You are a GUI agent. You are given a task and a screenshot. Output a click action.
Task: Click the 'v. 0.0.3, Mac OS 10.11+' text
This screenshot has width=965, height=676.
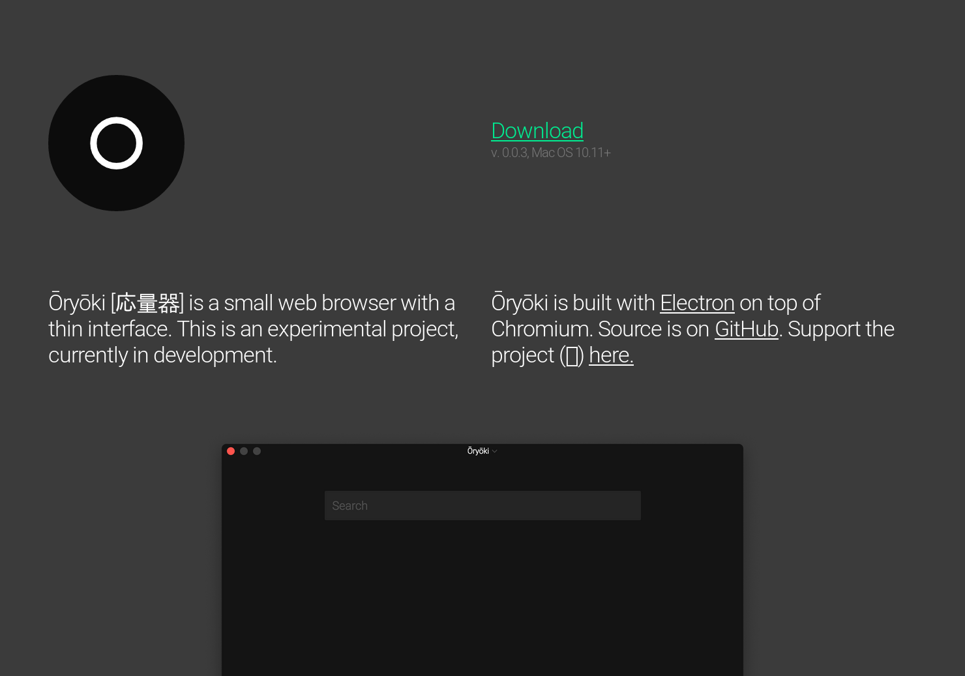click(x=551, y=153)
